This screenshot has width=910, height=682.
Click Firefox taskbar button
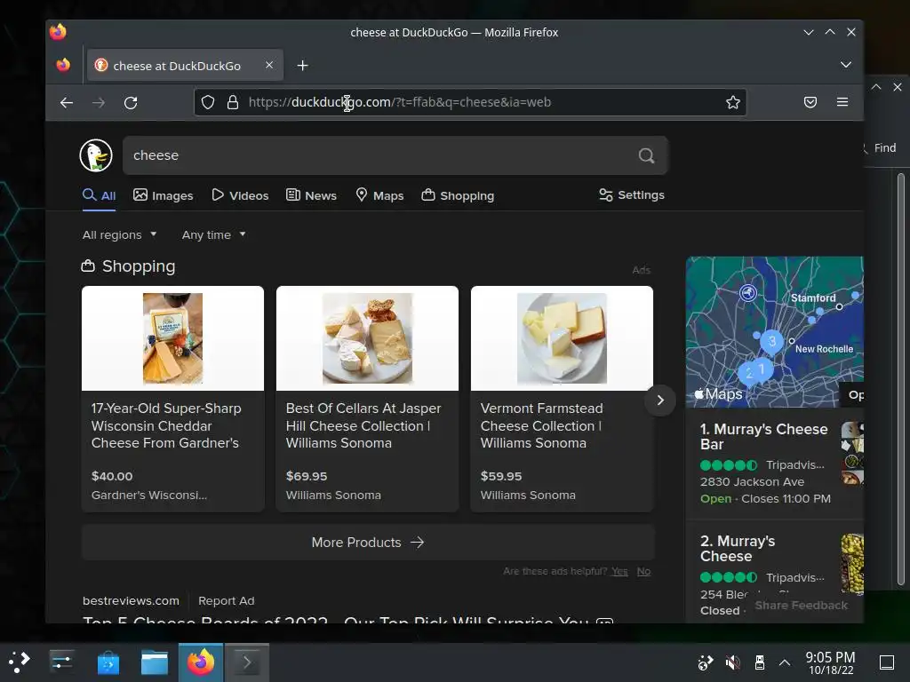[x=201, y=662]
